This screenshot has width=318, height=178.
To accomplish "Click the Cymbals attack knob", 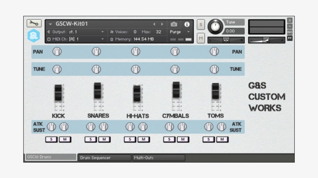I will pyautogui.click(x=169, y=127).
